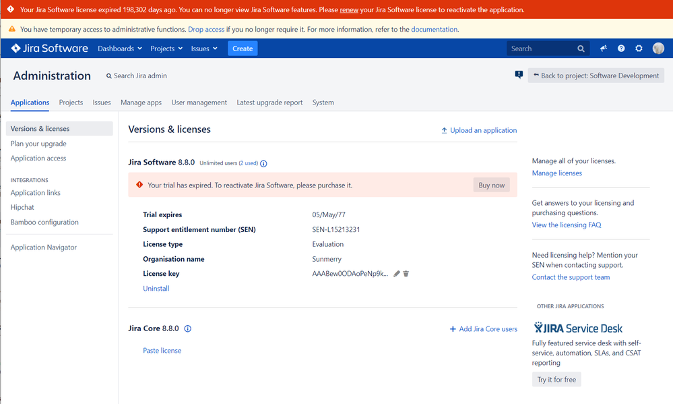673x404 pixels.
Task: Click the Evaluation license type value
Action: pos(328,244)
